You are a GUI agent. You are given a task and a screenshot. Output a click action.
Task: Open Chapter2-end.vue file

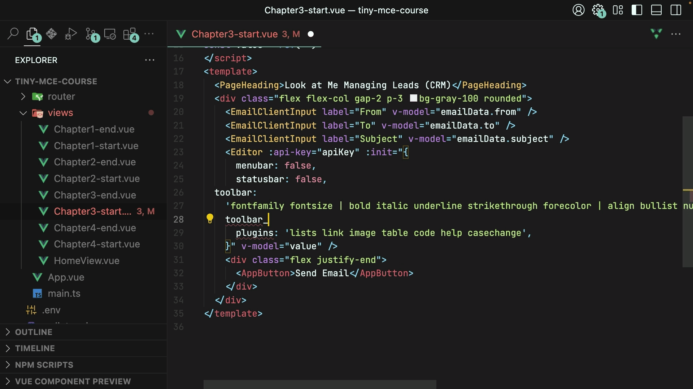click(x=95, y=162)
